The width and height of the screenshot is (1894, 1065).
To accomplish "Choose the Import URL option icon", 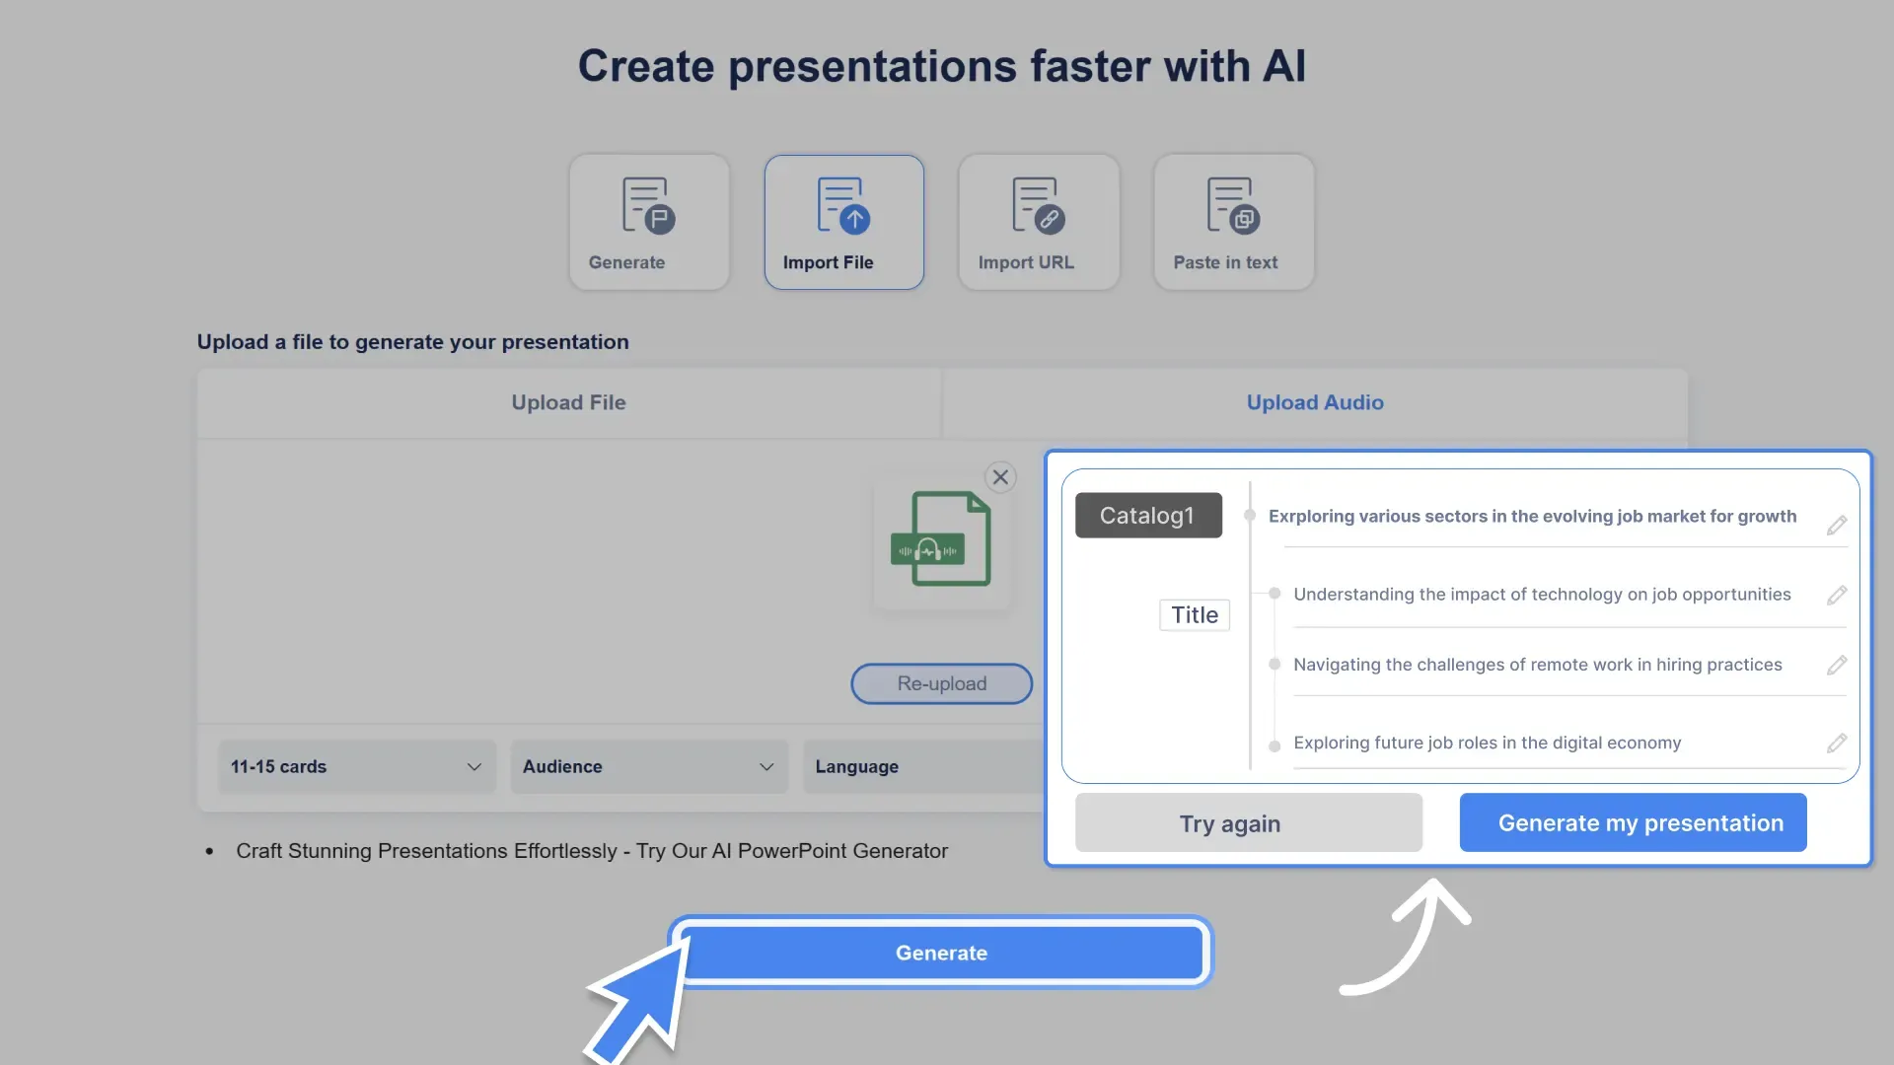I will coord(1038,206).
